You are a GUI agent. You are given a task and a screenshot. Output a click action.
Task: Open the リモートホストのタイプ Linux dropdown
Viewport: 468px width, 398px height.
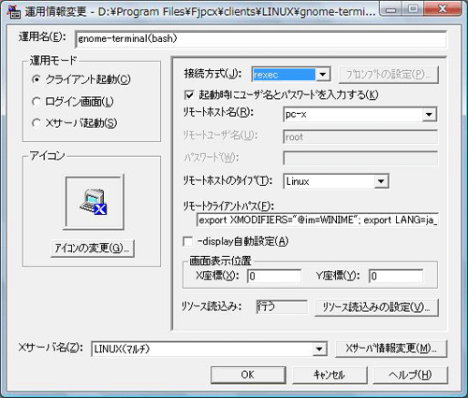(381, 181)
